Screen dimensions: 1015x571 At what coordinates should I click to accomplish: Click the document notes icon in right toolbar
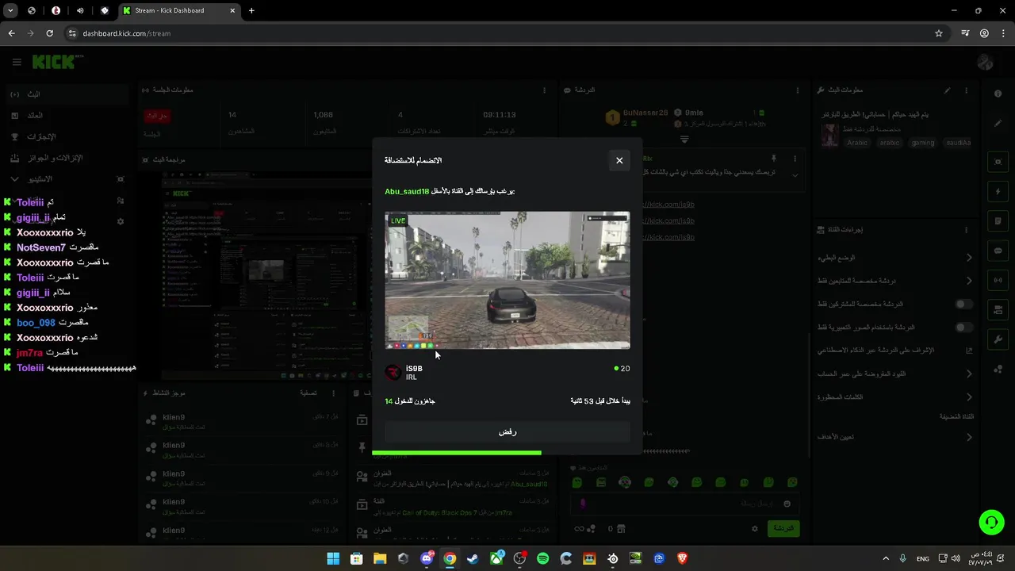(998, 221)
